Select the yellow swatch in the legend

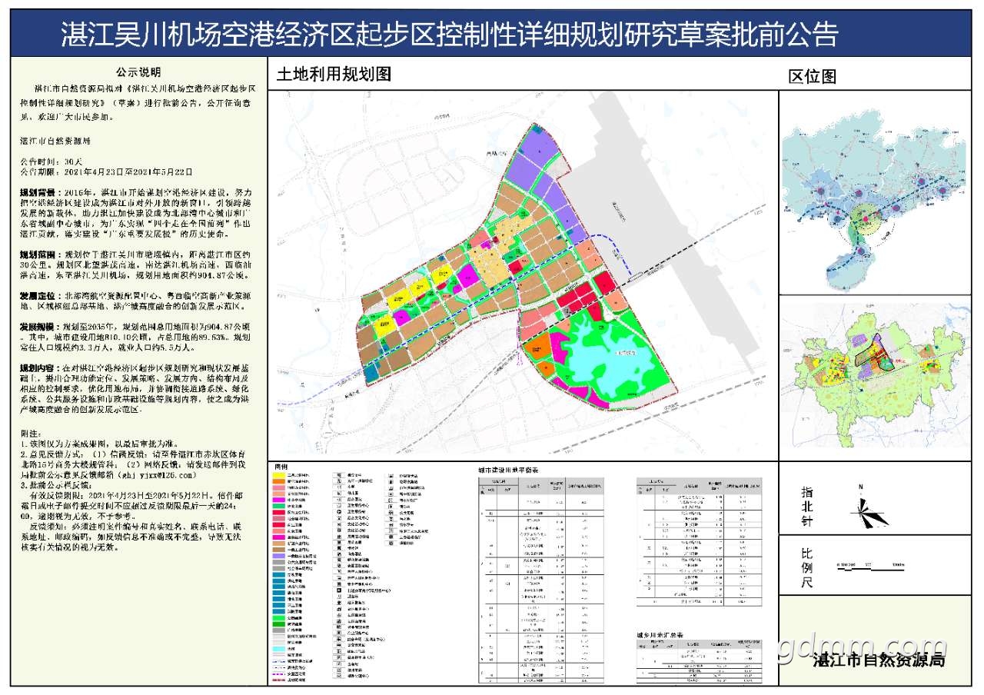pyautogui.click(x=277, y=477)
